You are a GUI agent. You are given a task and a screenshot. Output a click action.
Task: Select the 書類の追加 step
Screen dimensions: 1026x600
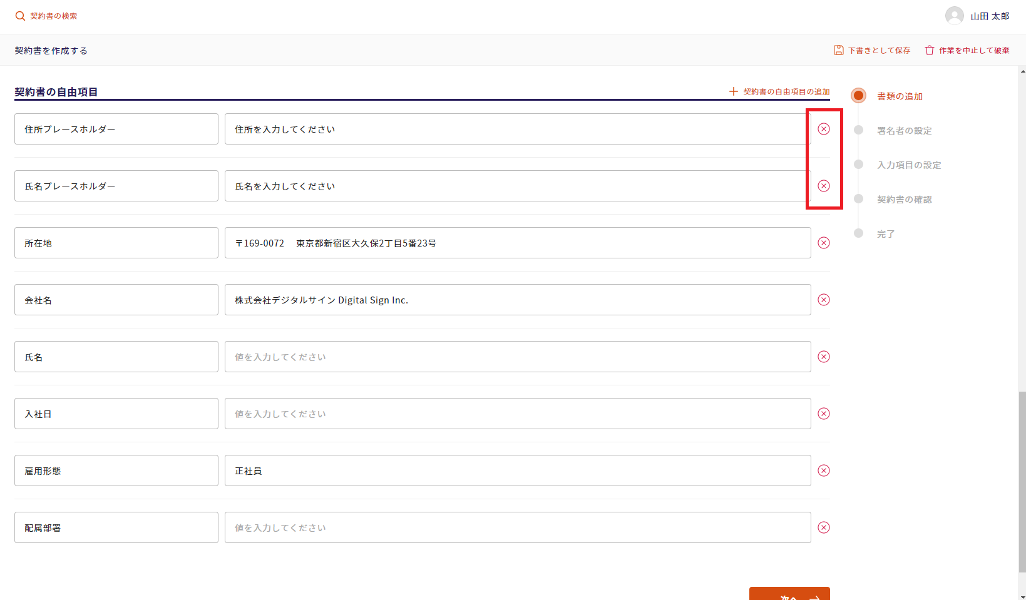pos(899,96)
